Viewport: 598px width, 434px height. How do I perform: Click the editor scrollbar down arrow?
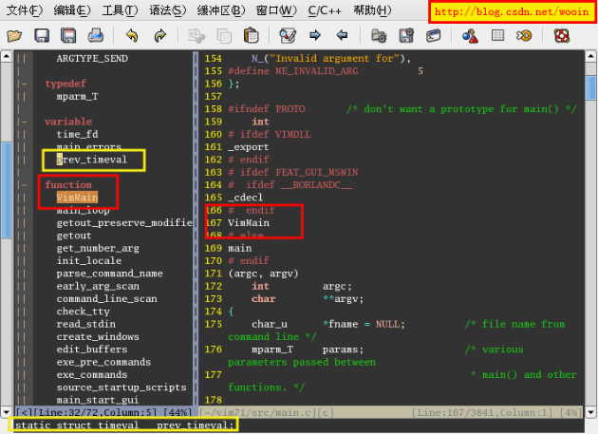pos(590,412)
